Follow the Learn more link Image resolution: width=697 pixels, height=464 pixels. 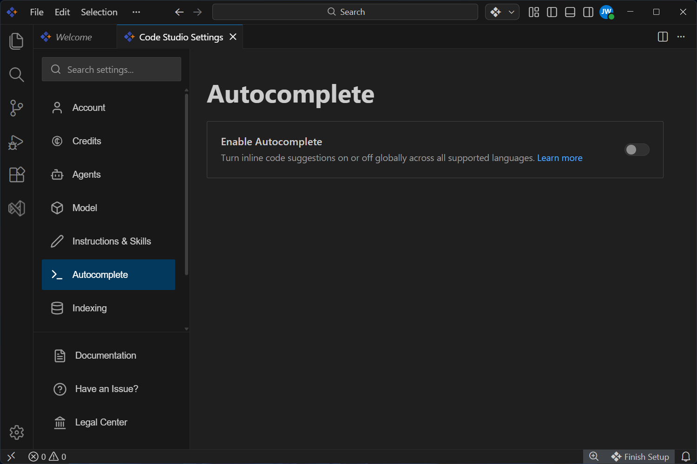pyautogui.click(x=559, y=158)
